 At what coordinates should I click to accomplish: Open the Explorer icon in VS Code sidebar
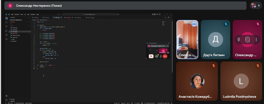6,18
